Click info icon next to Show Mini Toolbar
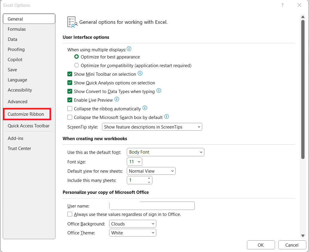309x252 pixels. pos(140,73)
